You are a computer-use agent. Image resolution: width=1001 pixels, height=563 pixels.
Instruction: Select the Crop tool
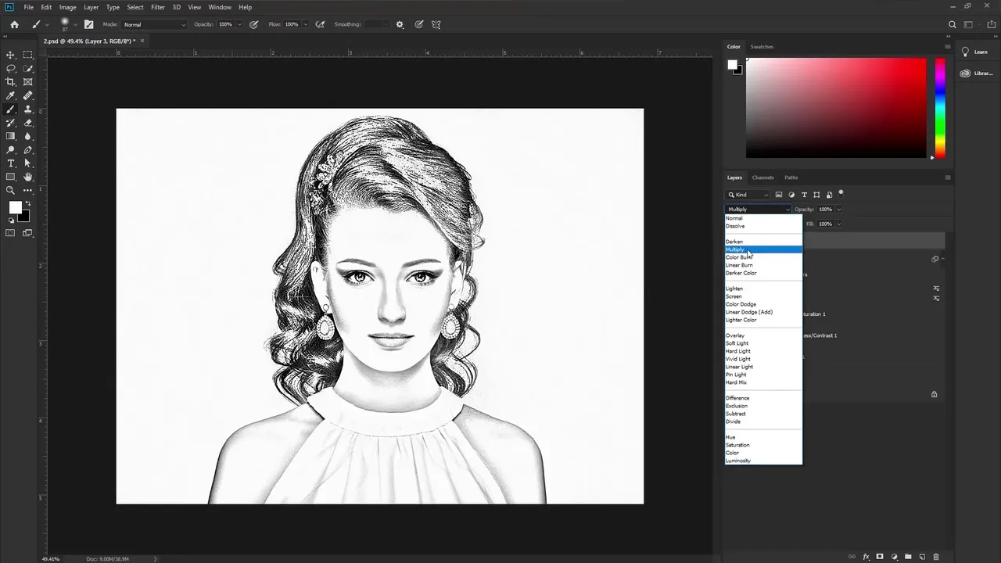pos(11,82)
